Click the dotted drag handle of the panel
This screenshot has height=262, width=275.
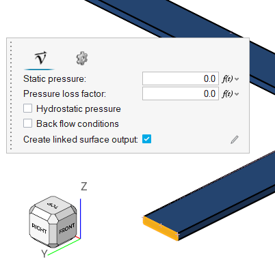point(11,96)
